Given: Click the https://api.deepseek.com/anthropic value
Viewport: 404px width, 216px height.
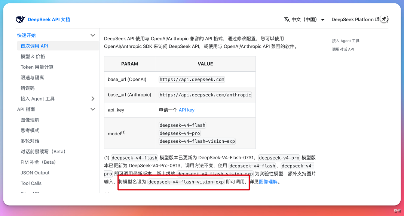Looking at the screenshot, I should coord(205,95).
